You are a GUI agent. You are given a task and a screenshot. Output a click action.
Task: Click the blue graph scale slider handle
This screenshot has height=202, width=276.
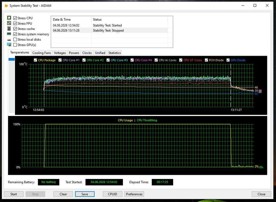12,59
